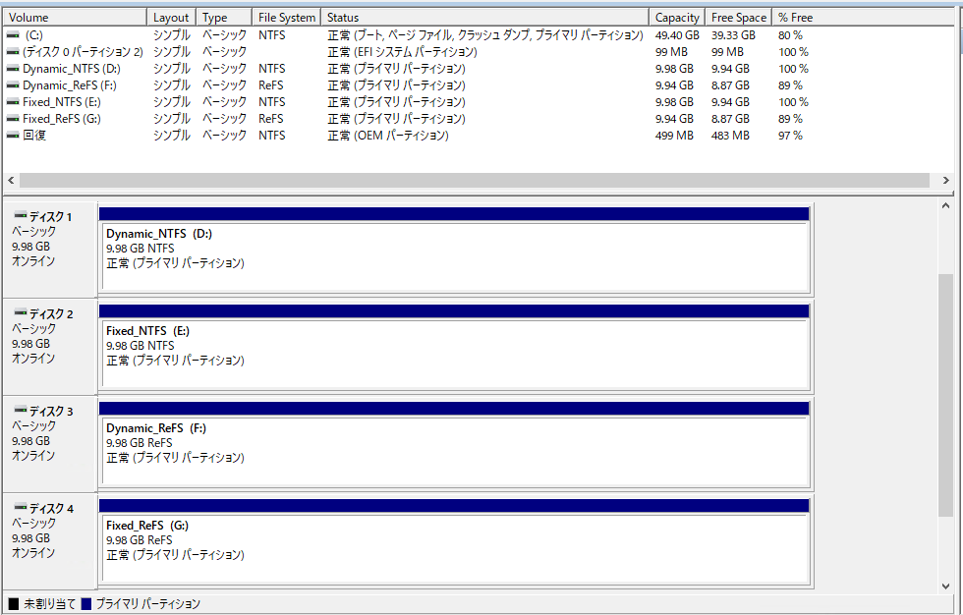Click the vertical scrollbar thumb in disk pane

(x=945, y=397)
